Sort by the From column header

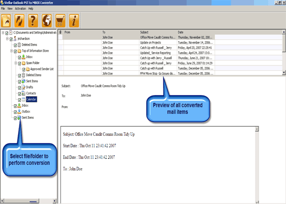82,32
